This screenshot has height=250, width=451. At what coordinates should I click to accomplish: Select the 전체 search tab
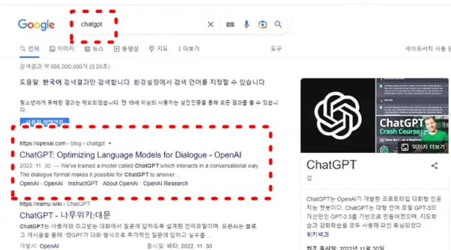point(30,49)
